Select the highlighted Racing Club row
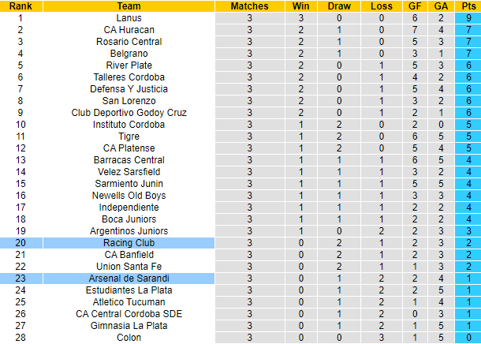 pyautogui.click(x=129, y=242)
